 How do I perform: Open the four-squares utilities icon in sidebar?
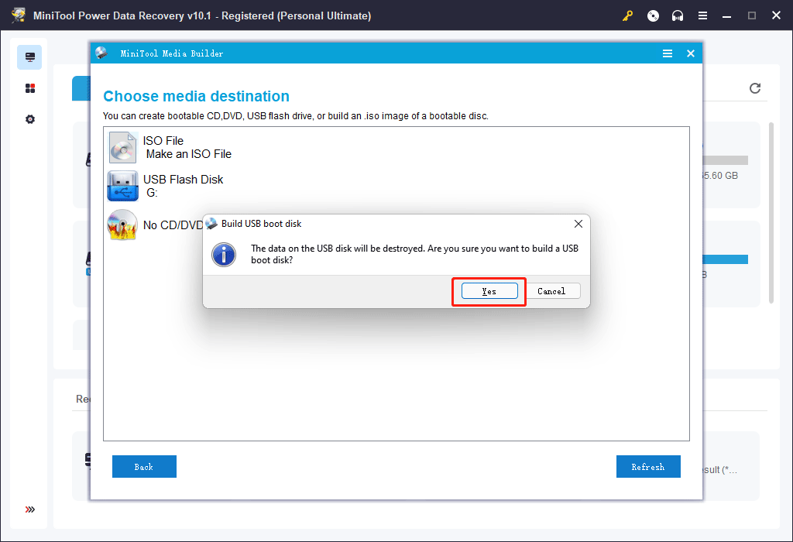point(30,88)
